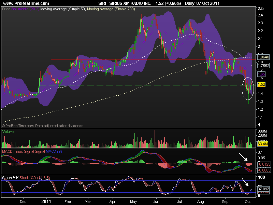The height and width of the screenshot is (205, 273).
Task: Click the Feb month label on time axis
Action: click(68, 202)
